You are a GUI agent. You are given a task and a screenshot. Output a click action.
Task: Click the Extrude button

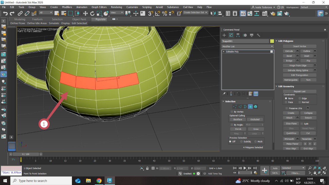(x=289, y=51)
